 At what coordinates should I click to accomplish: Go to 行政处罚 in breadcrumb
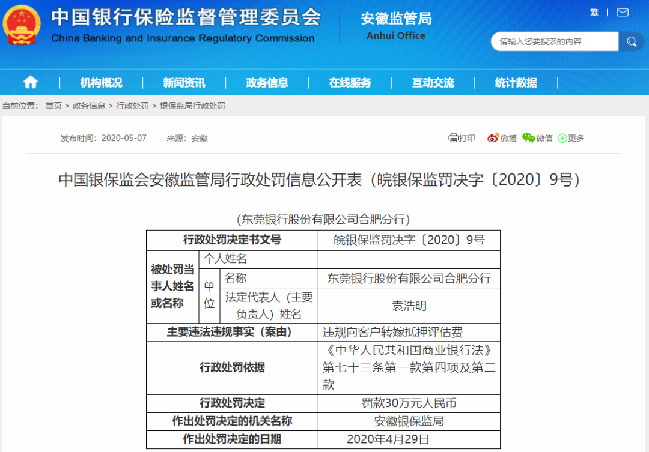click(x=132, y=106)
